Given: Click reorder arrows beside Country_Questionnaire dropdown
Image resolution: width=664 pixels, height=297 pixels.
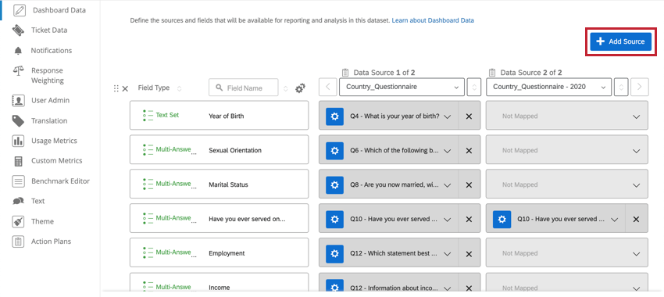Looking at the screenshot, I should 474,88.
